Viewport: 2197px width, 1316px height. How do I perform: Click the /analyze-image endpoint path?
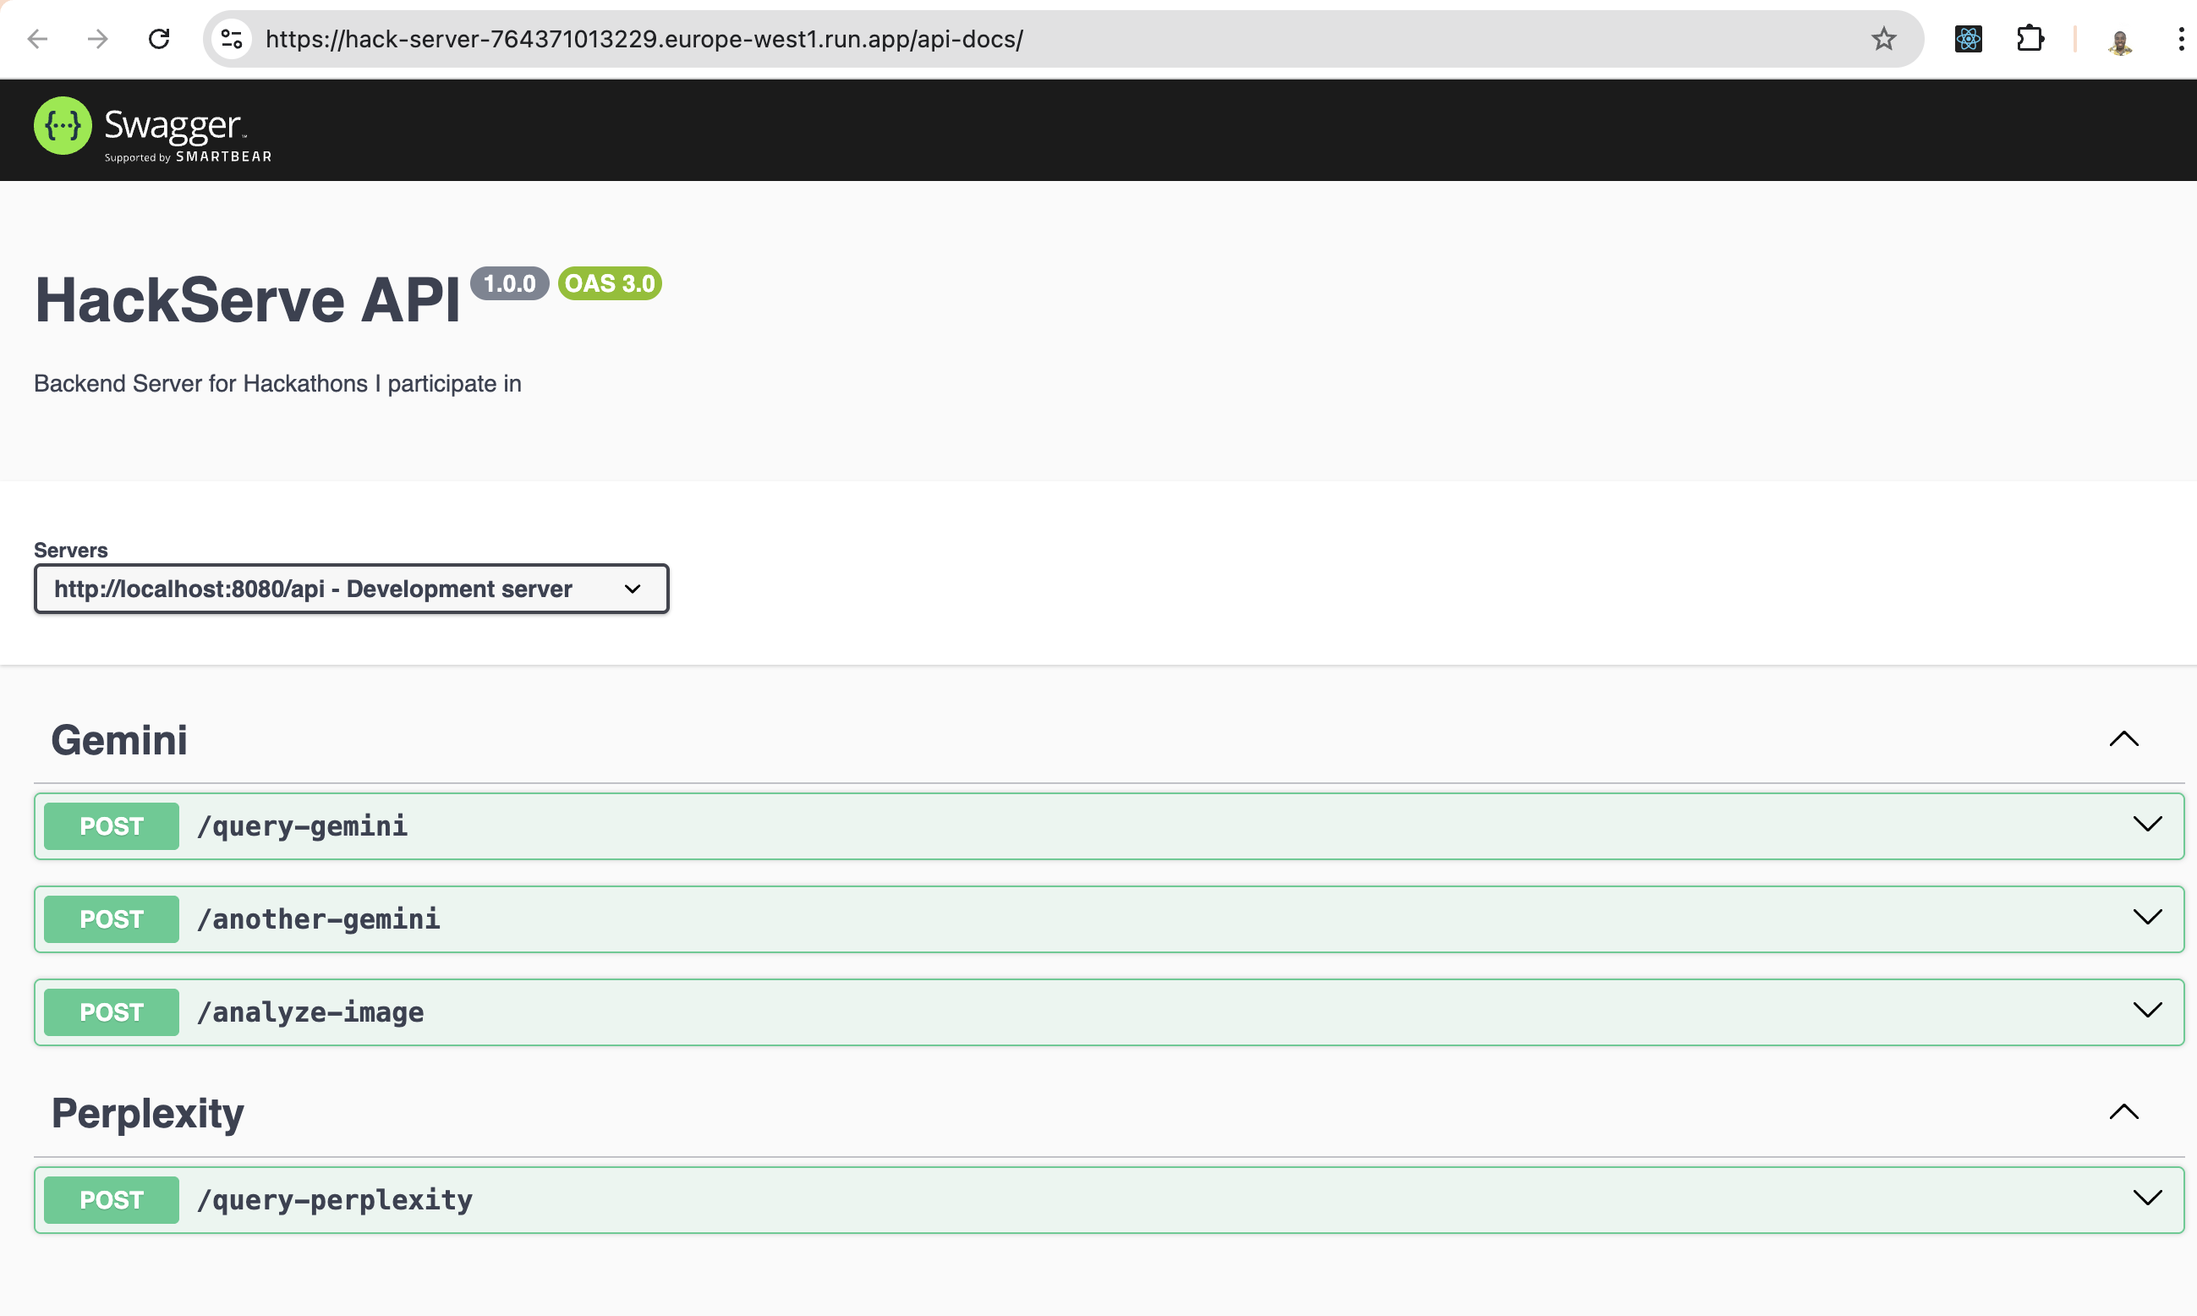coord(310,1012)
